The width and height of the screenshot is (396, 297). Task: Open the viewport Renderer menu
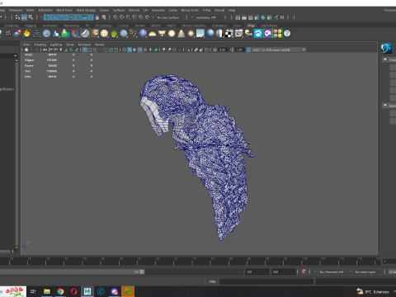[x=84, y=45]
